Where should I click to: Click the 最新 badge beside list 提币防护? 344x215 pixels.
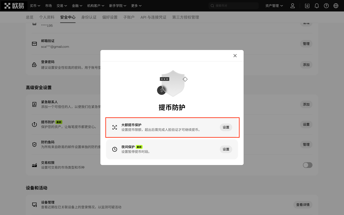[x=59, y=122]
